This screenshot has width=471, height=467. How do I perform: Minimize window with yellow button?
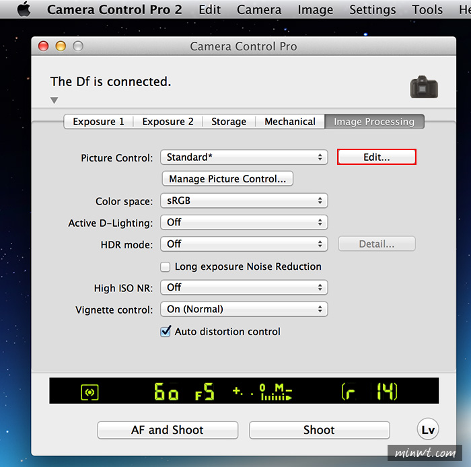[x=61, y=46]
